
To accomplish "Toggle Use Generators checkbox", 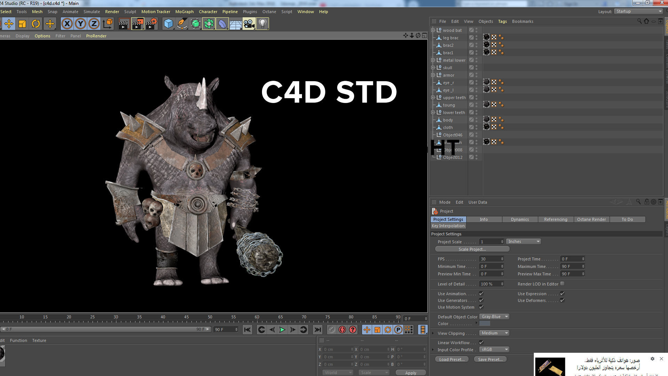I will 481,300.
